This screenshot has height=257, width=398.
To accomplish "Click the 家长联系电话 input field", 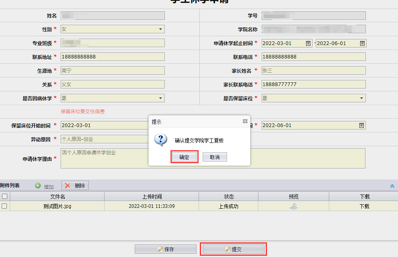I will 313,84.
